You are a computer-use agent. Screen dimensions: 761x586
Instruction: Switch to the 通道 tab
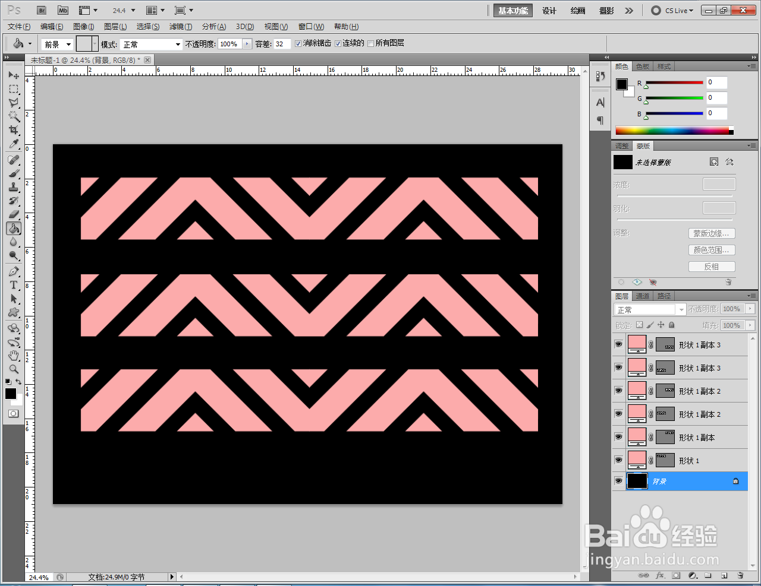tap(643, 296)
